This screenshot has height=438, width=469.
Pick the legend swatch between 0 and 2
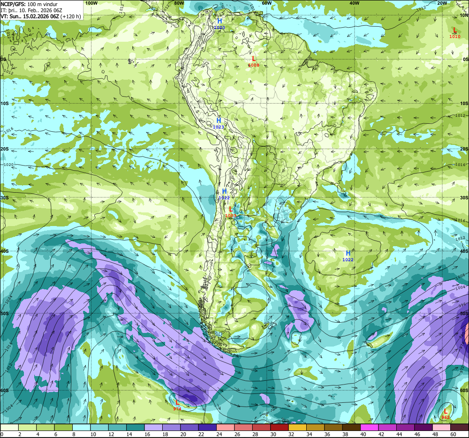click(9, 427)
